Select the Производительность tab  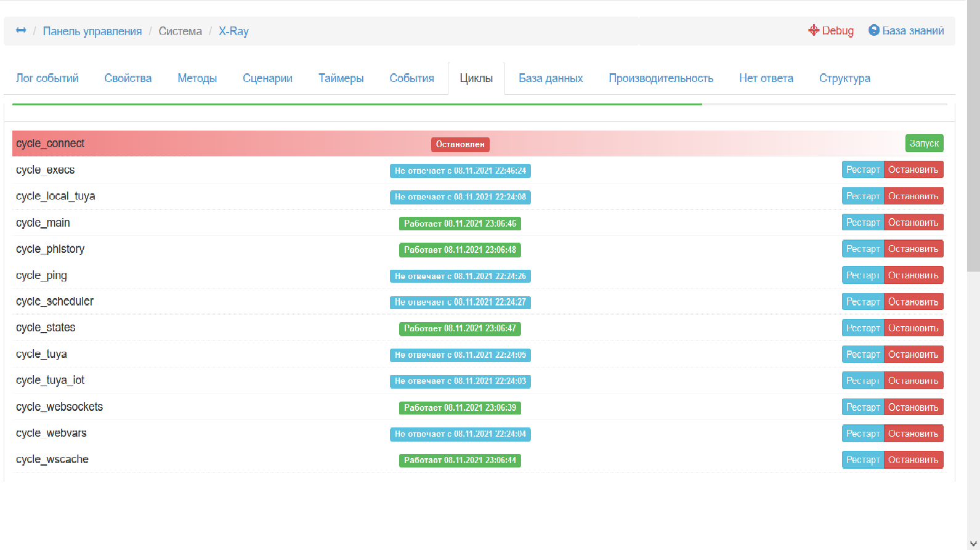coord(661,78)
